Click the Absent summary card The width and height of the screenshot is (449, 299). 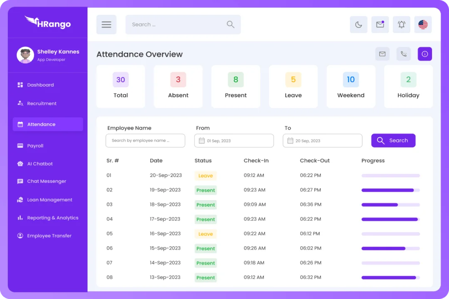click(178, 86)
